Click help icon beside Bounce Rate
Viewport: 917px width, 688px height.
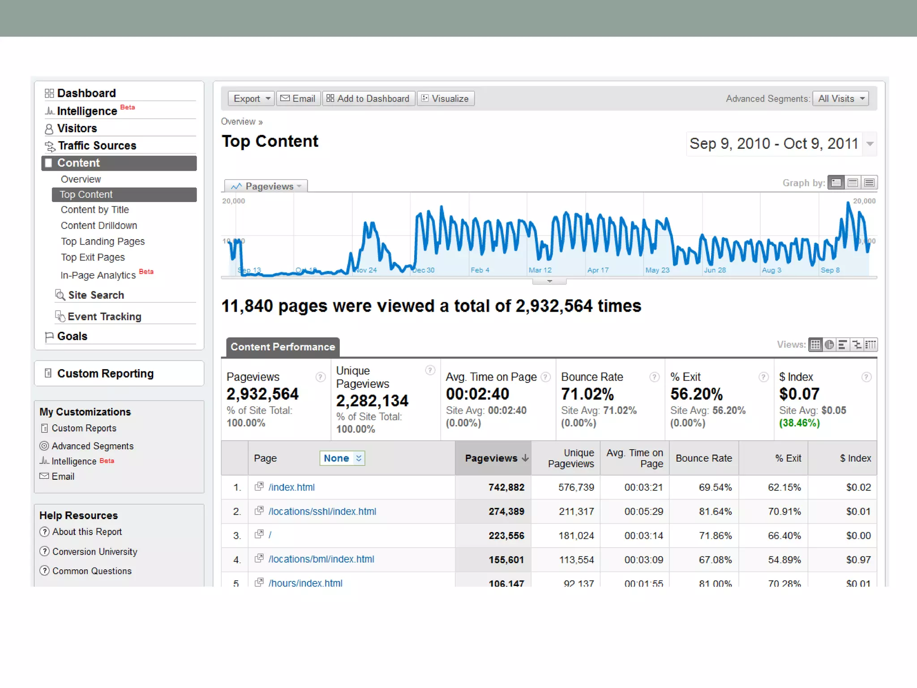coord(654,377)
